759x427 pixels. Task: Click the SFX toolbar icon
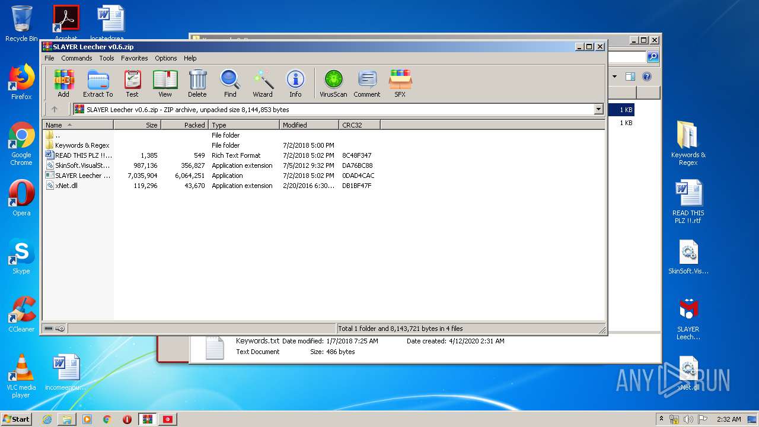(400, 83)
